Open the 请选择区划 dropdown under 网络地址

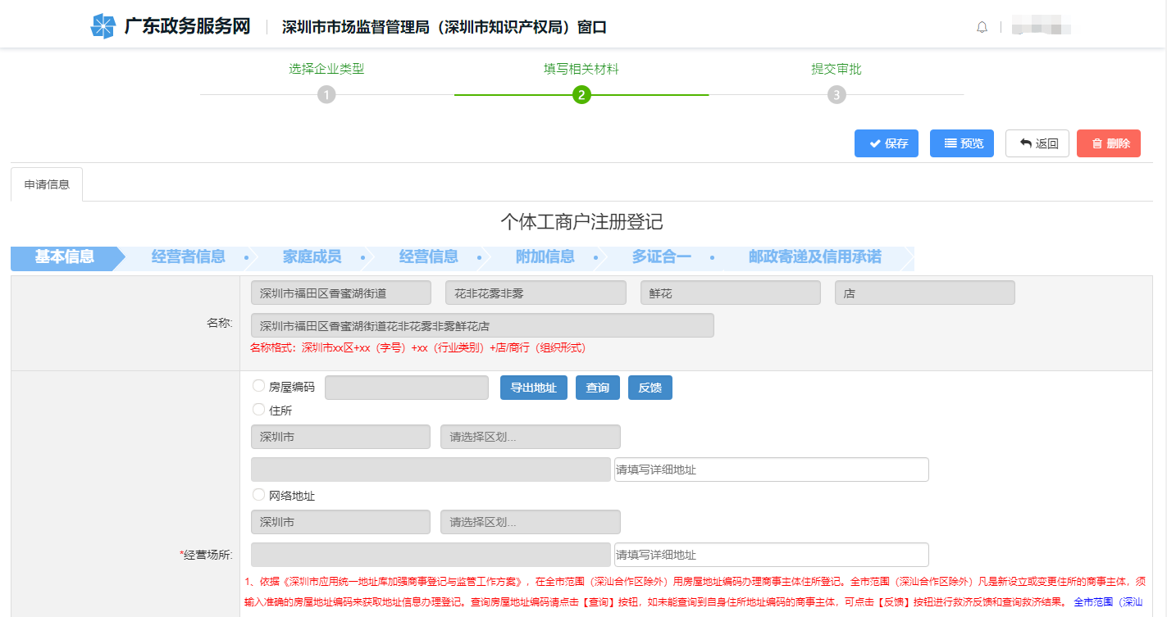coord(530,522)
